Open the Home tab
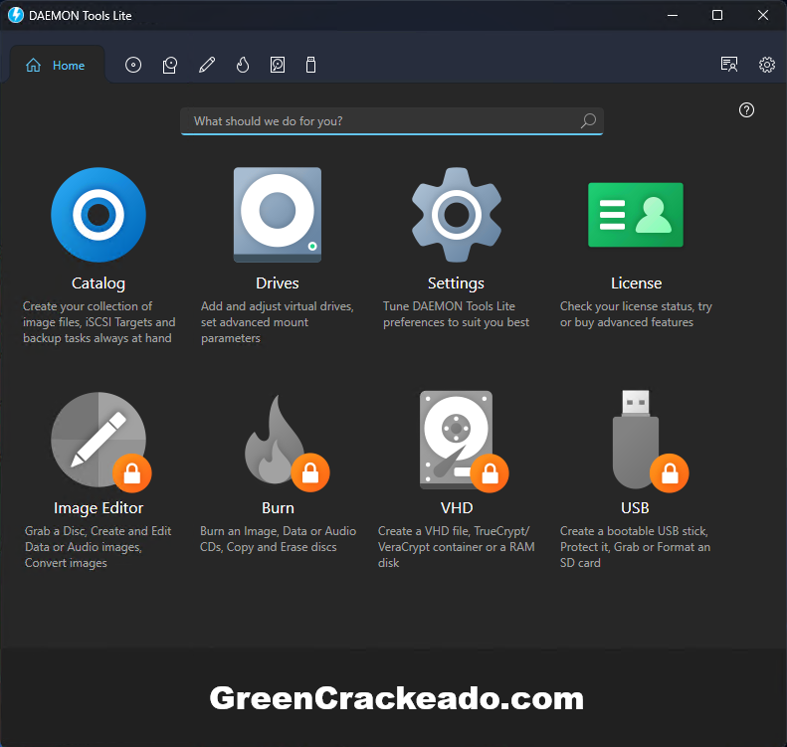The height and width of the screenshot is (747, 787). tap(56, 66)
